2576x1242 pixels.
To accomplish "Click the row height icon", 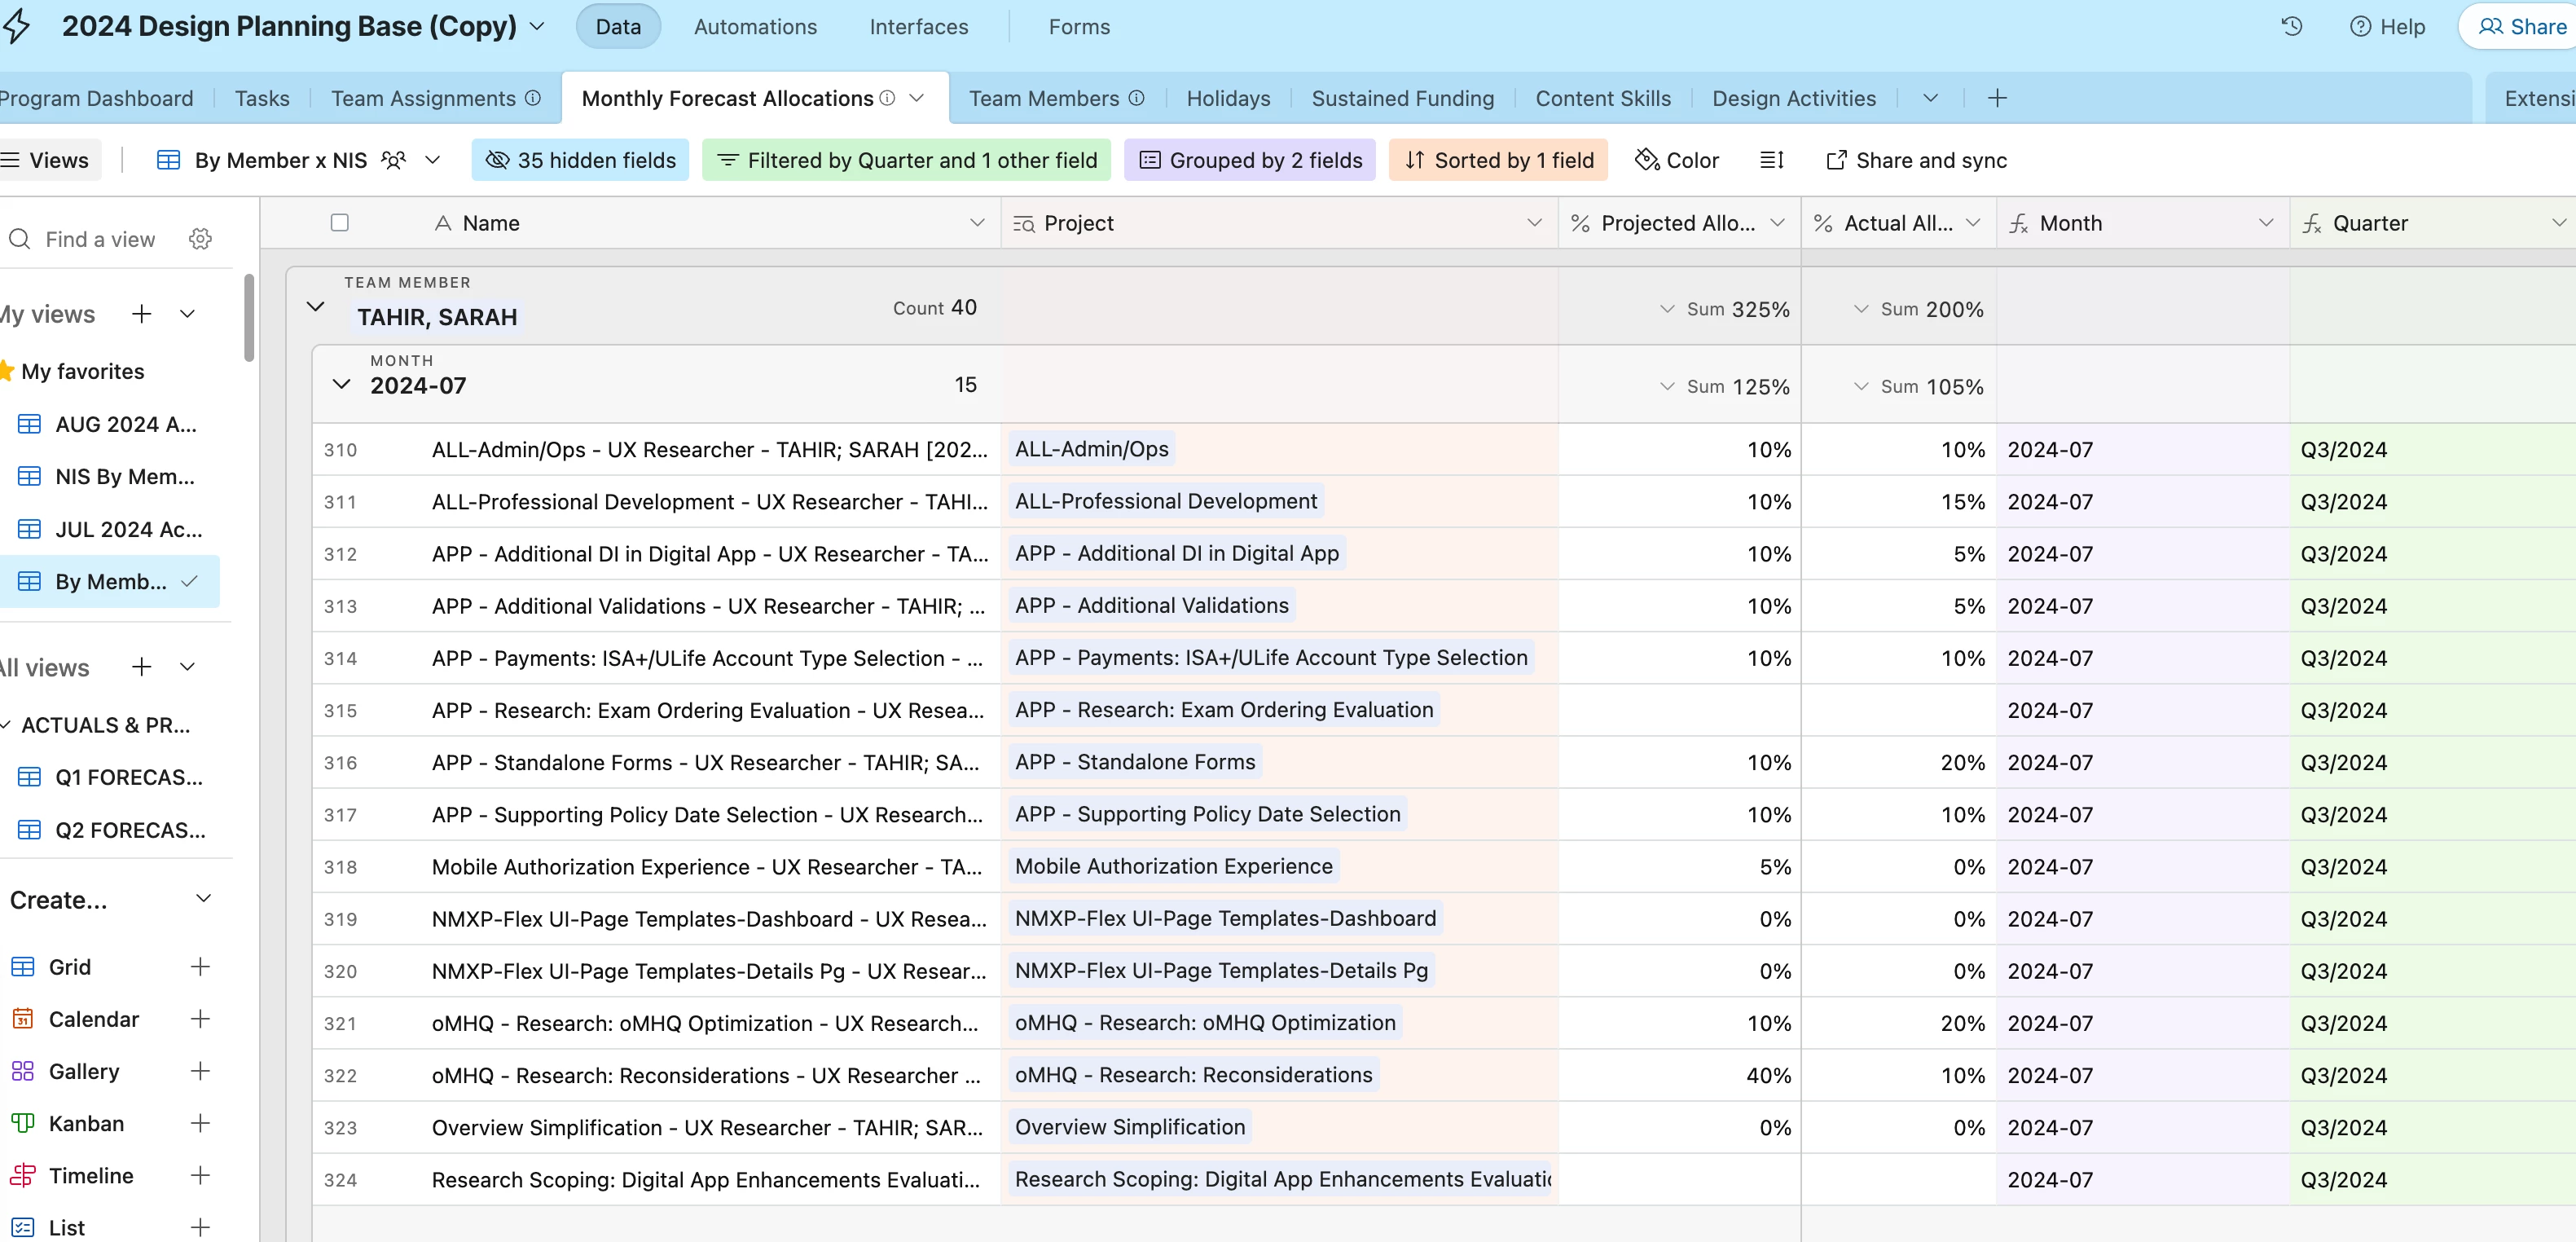I will pos(1772,160).
